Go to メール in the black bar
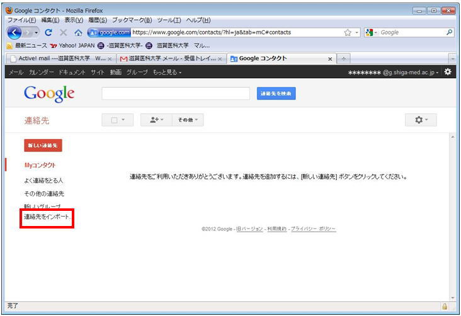The height and width of the screenshot is (316, 461). tap(16, 72)
